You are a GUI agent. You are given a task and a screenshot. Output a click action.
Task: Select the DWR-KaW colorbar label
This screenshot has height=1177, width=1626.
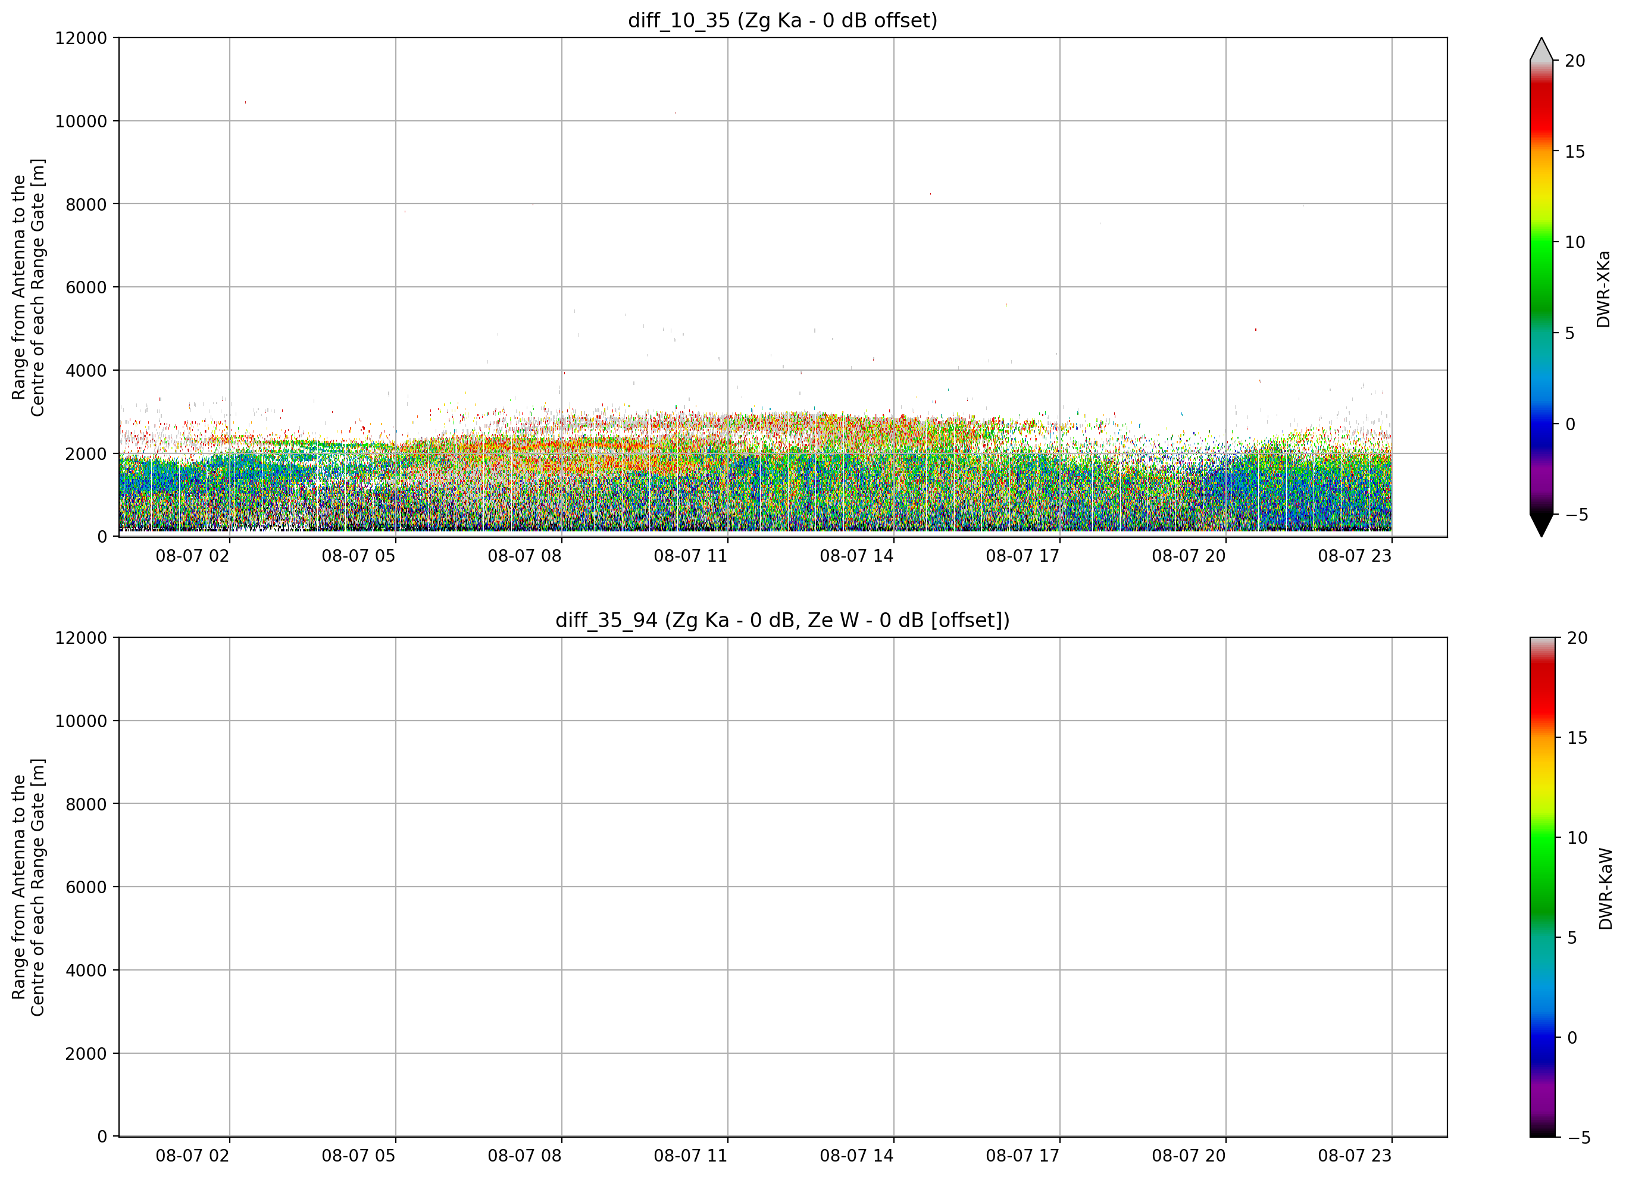point(1605,889)
